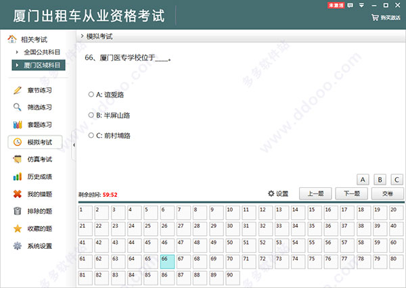This screenshot has width=406, height=288.
Task: Click answer button A
Action: click(363, 180)
